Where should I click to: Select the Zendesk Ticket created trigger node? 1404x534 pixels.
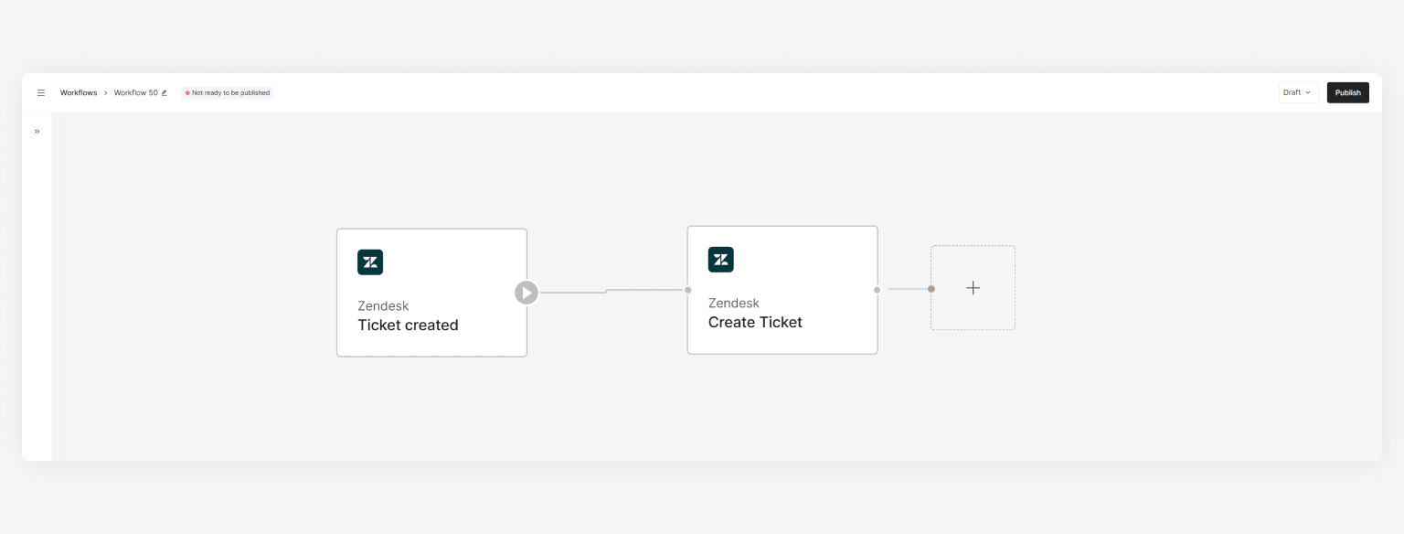tap(431, 293)
